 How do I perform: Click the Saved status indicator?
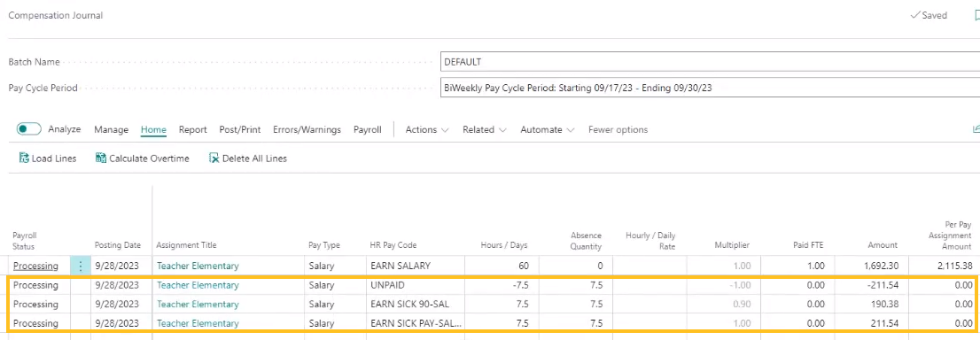(929, 16)
